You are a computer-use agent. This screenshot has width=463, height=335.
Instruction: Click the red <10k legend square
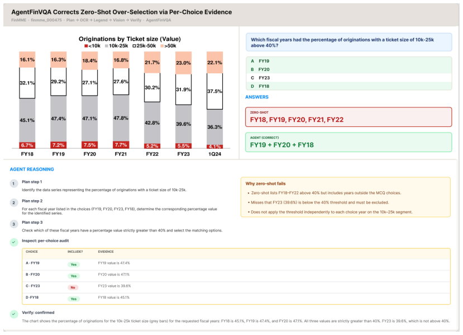[x=86, y=46]
